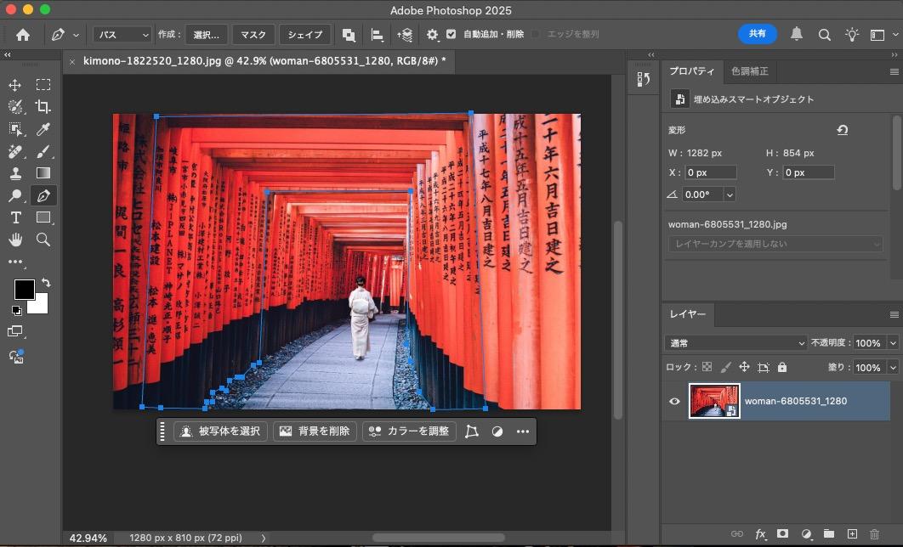Select the Dodge tool

15,195
